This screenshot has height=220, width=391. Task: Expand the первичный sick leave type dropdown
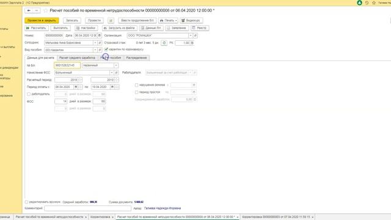point(116,65)
